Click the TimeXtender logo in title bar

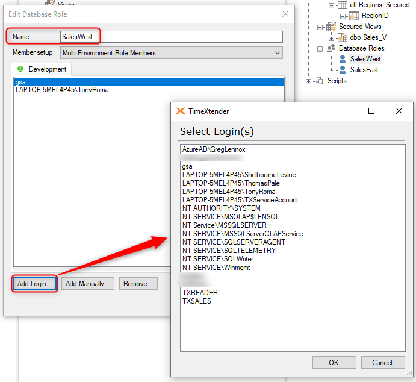pyautogui.click(x=181, y=111)
